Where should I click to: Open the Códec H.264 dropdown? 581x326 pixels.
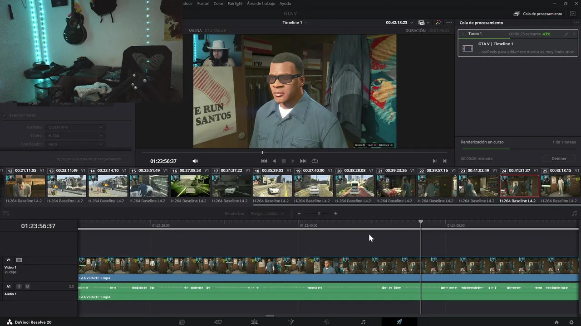pyautogui.click(x=75, y=136)
